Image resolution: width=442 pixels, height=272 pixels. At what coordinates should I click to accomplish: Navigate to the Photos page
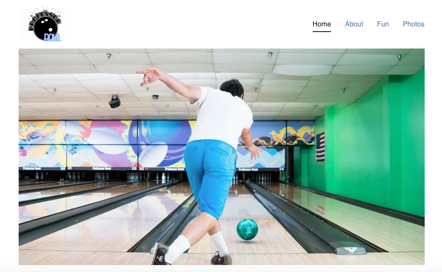click(413, 24)
